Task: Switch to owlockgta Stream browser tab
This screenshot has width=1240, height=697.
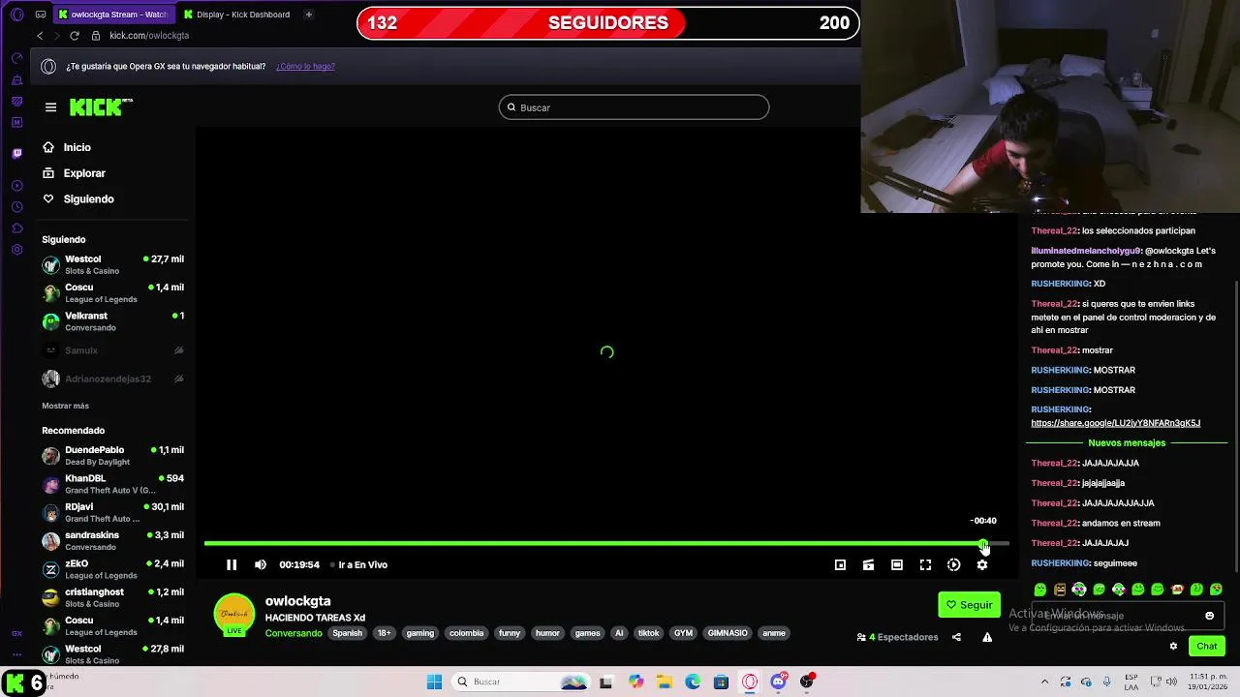Action: (x=113, y=15)
